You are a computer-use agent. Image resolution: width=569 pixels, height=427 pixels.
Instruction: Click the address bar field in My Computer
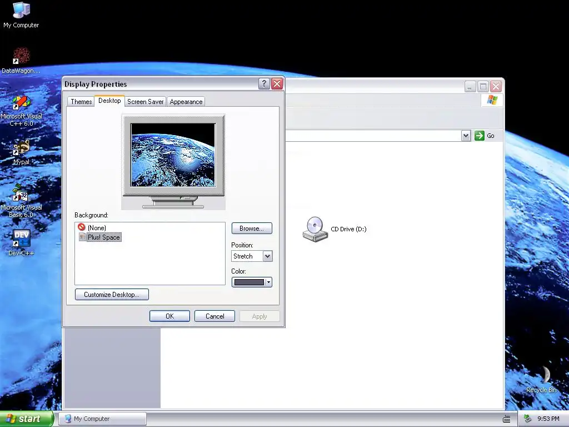(x=373, y=136)
